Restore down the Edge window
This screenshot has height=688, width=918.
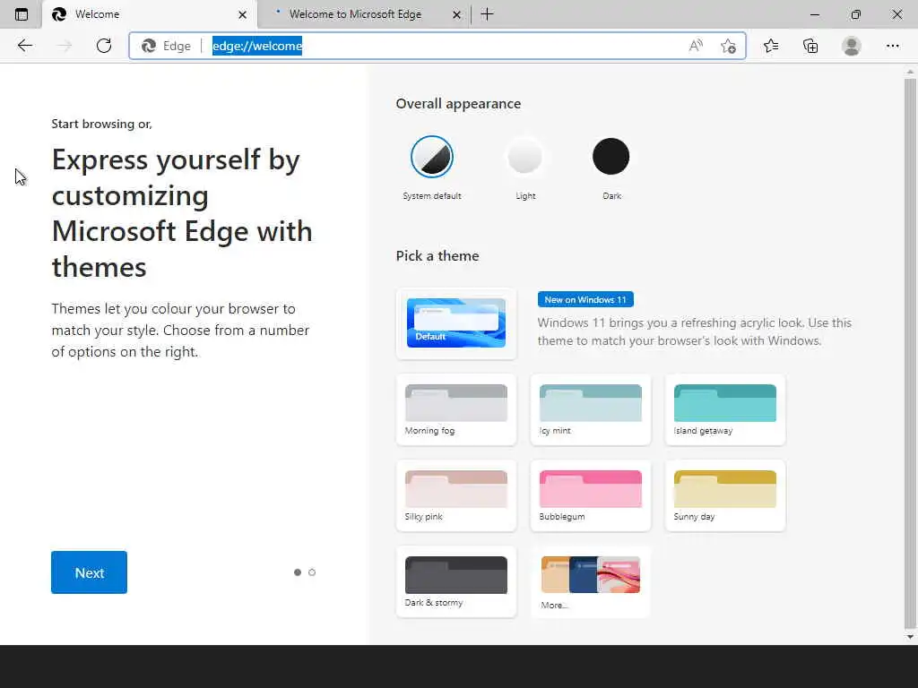click(855, 14)
